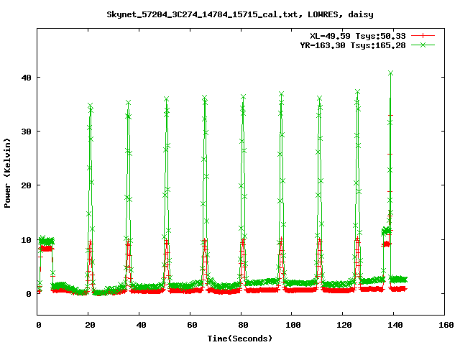Click the y-axis tick label 40

(26, 78)
